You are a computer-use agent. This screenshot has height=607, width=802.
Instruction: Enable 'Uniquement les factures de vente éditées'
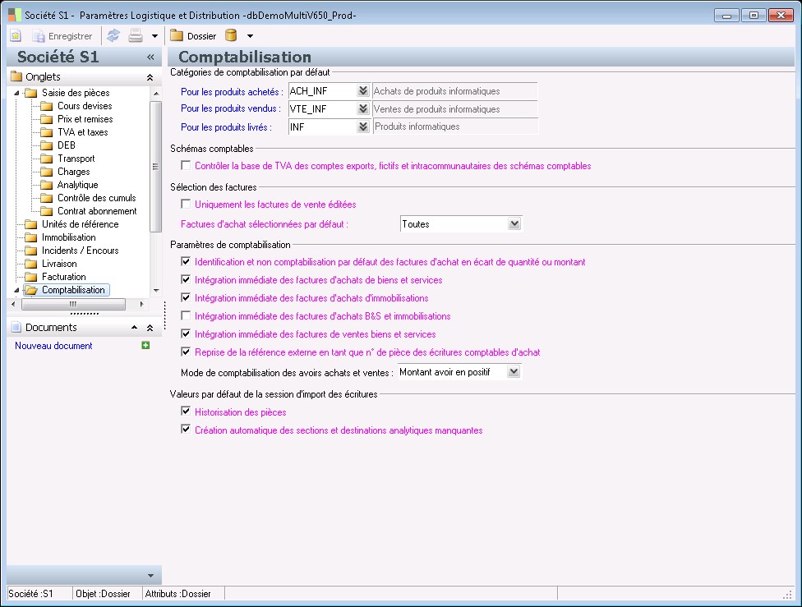(186, 204)
